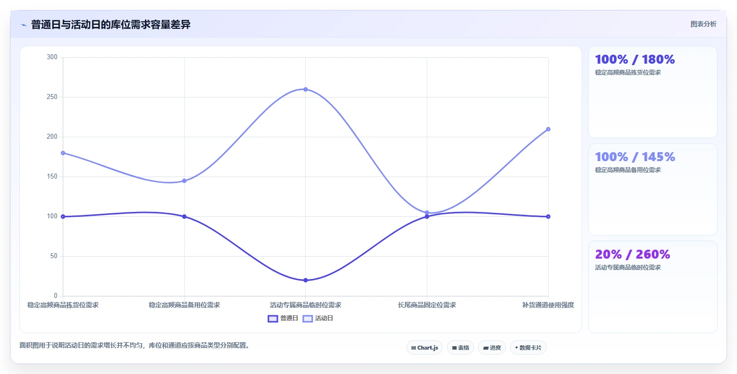737x374 pixels.
Task: Select the 表格 chip
Action: (460, 348)
